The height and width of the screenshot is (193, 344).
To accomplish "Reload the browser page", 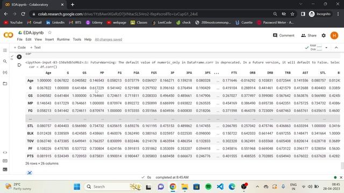I will [23, 14].
